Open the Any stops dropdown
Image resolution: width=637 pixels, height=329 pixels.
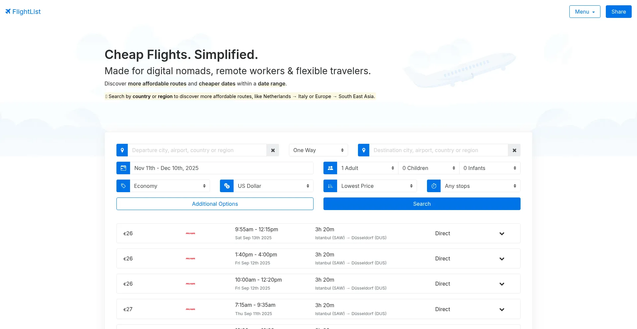coord(480,186)
